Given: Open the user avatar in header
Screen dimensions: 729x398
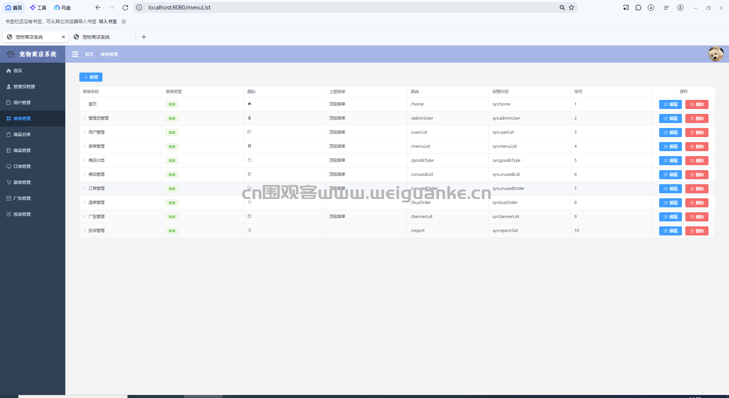Looking at the screenshot, I should [x=716, y=54].
